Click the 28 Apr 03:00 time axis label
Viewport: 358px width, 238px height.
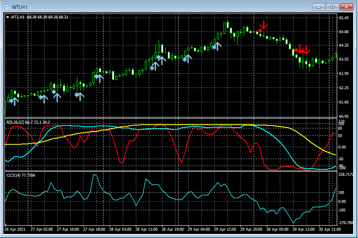click(120, 229)
